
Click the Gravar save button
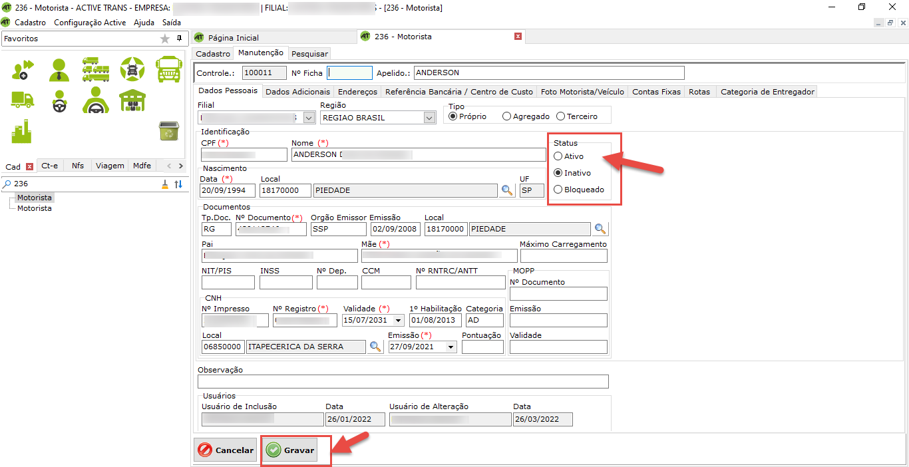[290, 450]
